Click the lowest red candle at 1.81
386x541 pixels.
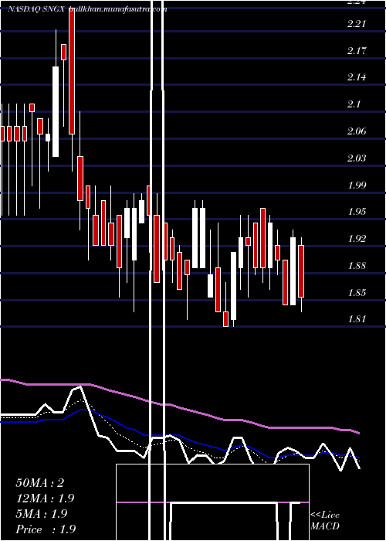[x=225, y=318]
